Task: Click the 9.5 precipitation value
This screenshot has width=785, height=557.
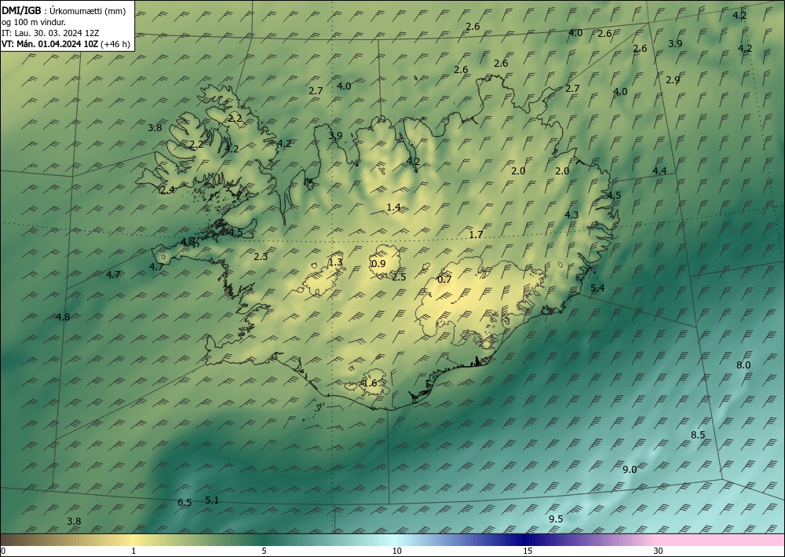Action: (556, 519)
